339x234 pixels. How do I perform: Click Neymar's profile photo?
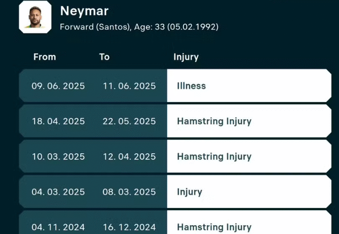coord(35,17)
